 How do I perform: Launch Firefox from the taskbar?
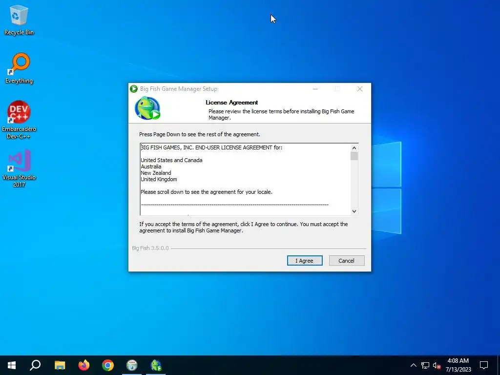point(84,365)
